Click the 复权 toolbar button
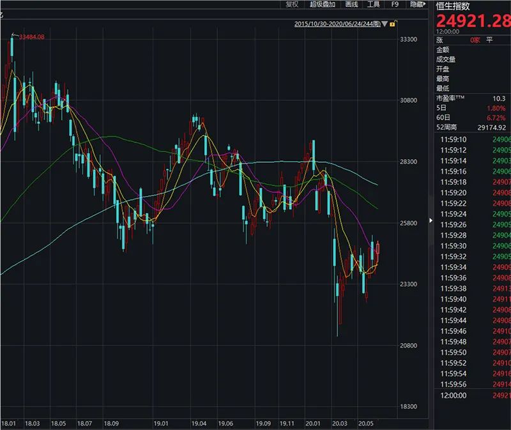 (x=292, y=4)
